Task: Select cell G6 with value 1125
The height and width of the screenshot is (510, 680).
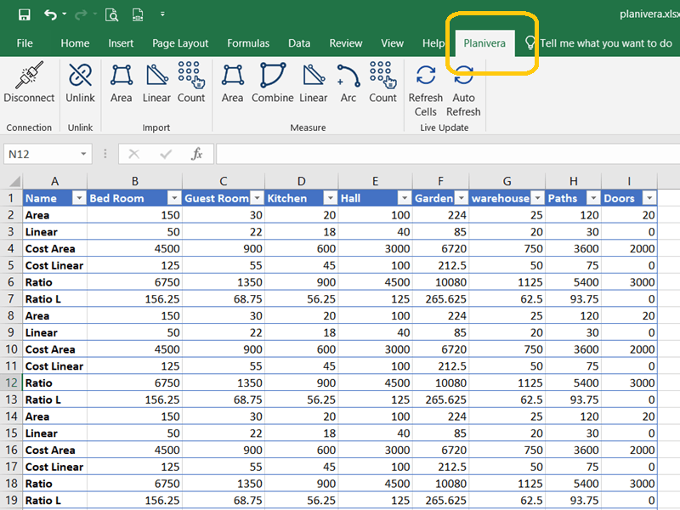Action: click(x=507, y=282)
